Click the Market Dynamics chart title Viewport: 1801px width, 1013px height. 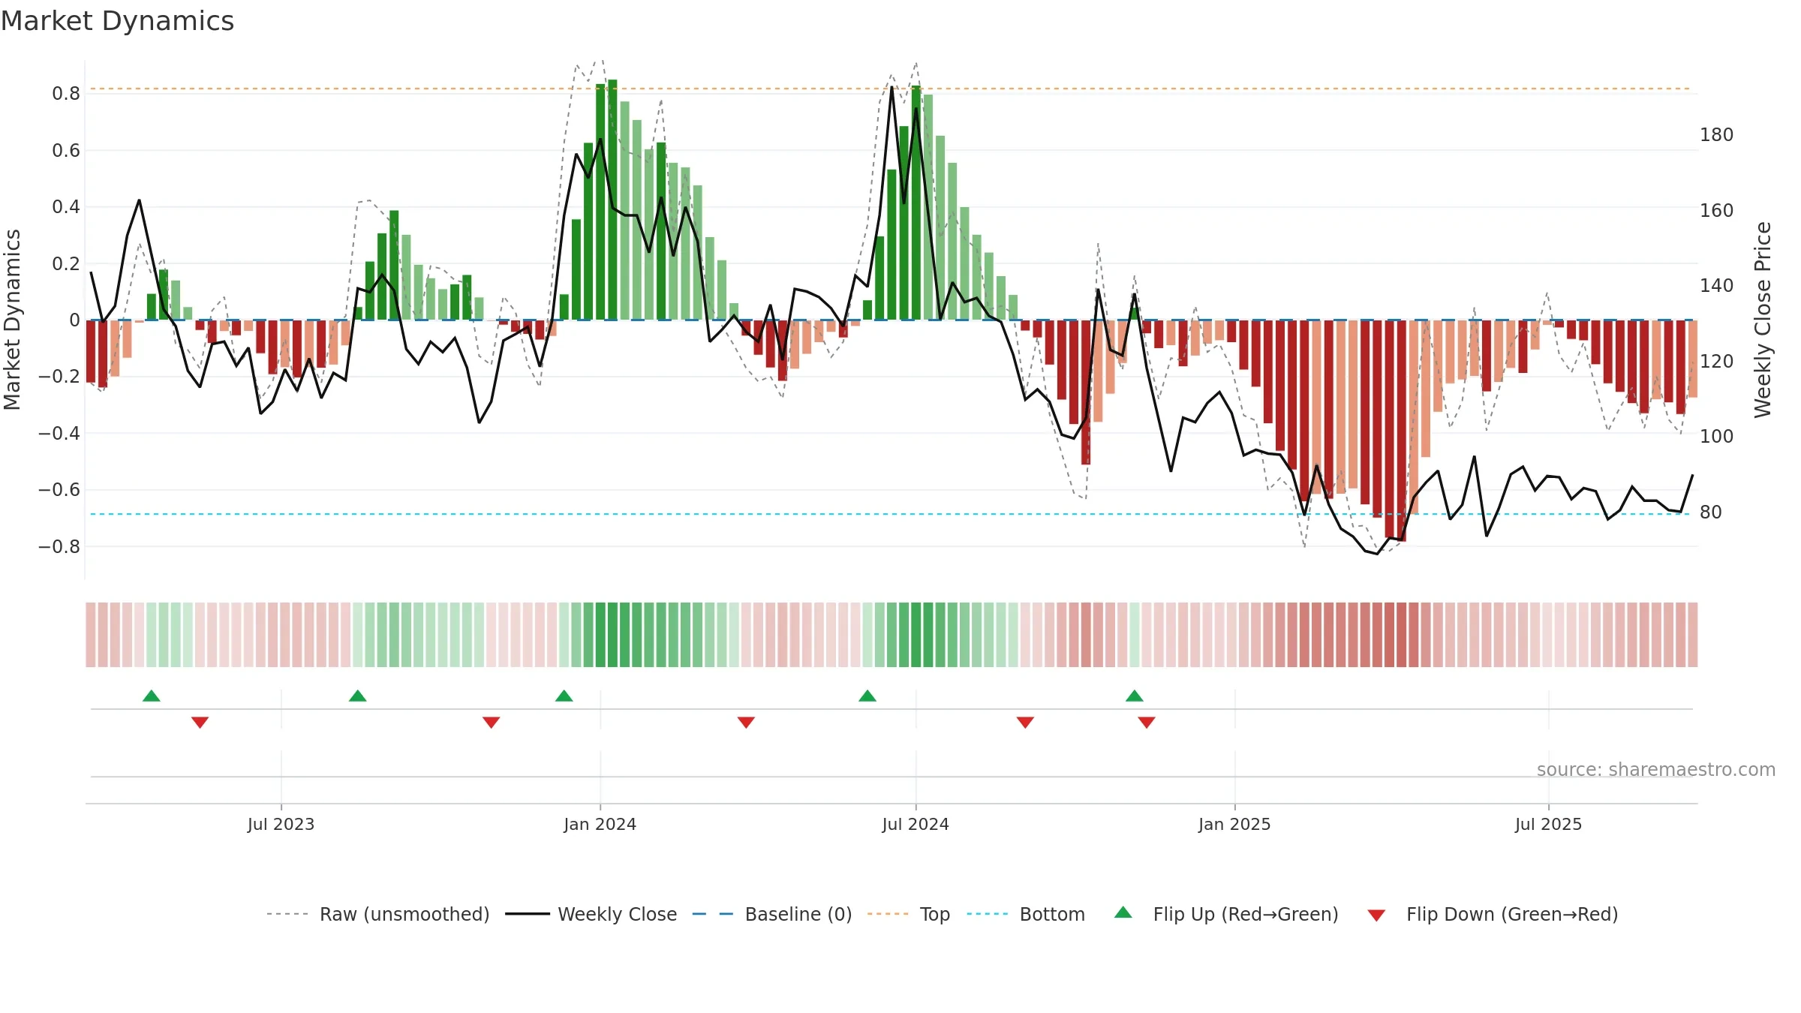point(117,21)
